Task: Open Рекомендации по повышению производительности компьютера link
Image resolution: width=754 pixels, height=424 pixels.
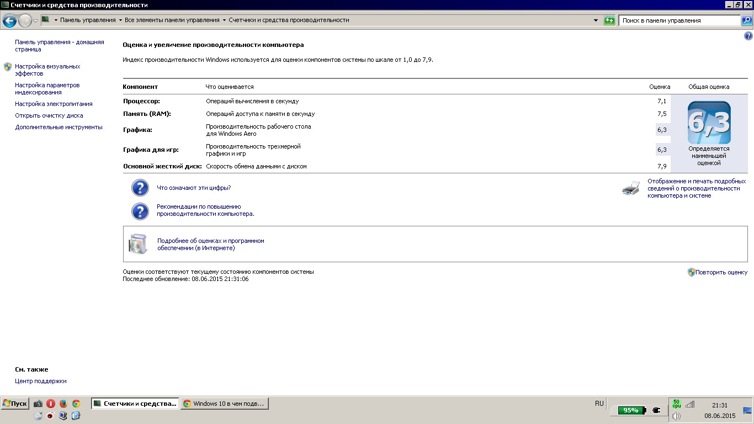Action: [205, 210]
